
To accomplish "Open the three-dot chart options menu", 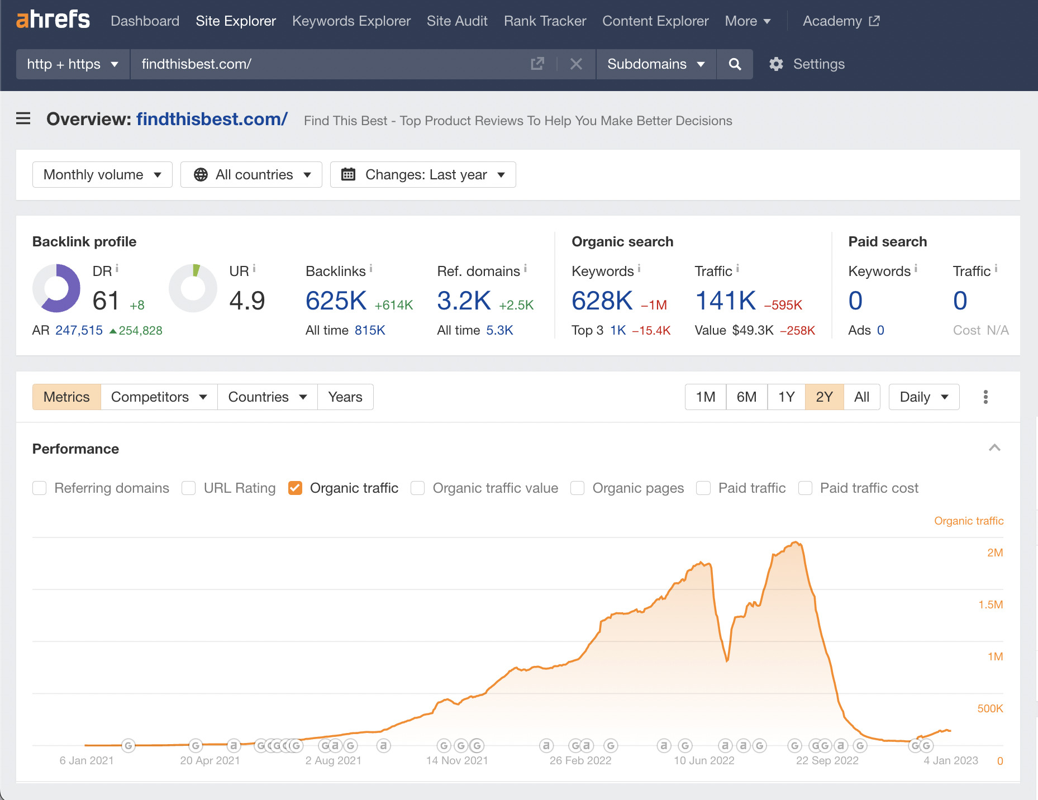I will tap(986, 397).
